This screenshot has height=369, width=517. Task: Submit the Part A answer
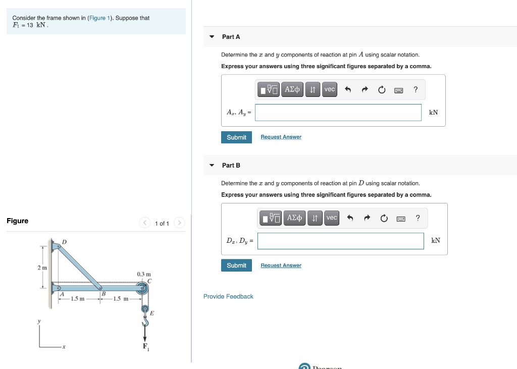(236, 137)
